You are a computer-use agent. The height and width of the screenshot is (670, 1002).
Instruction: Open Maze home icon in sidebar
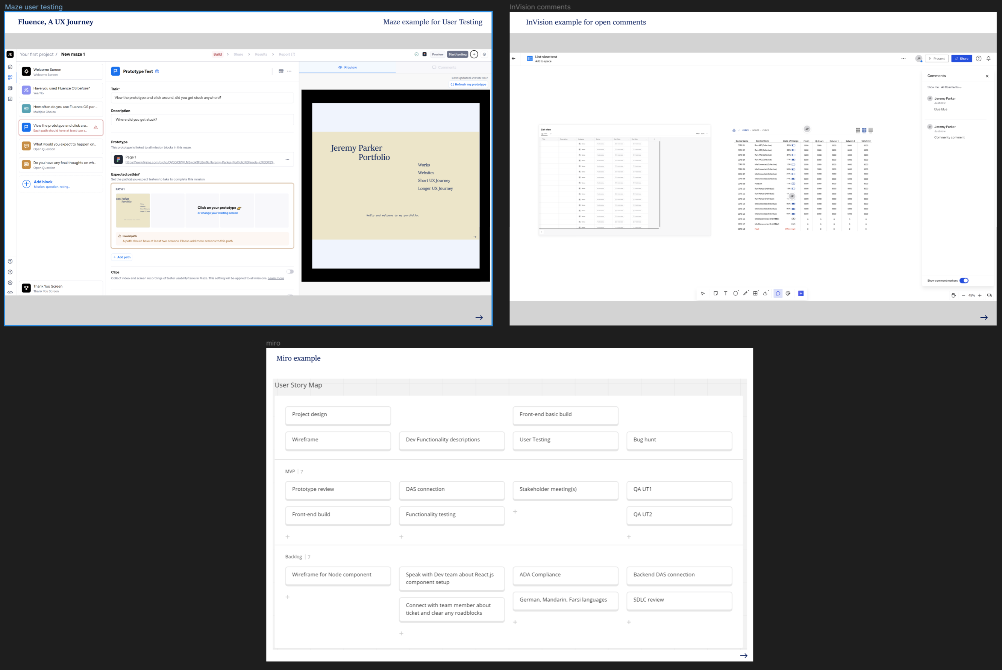[x=10, y=67]
